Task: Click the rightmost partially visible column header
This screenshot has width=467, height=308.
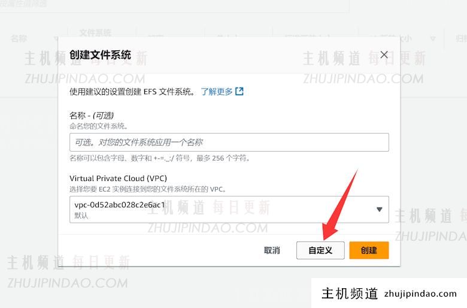Action: point(461,39)
